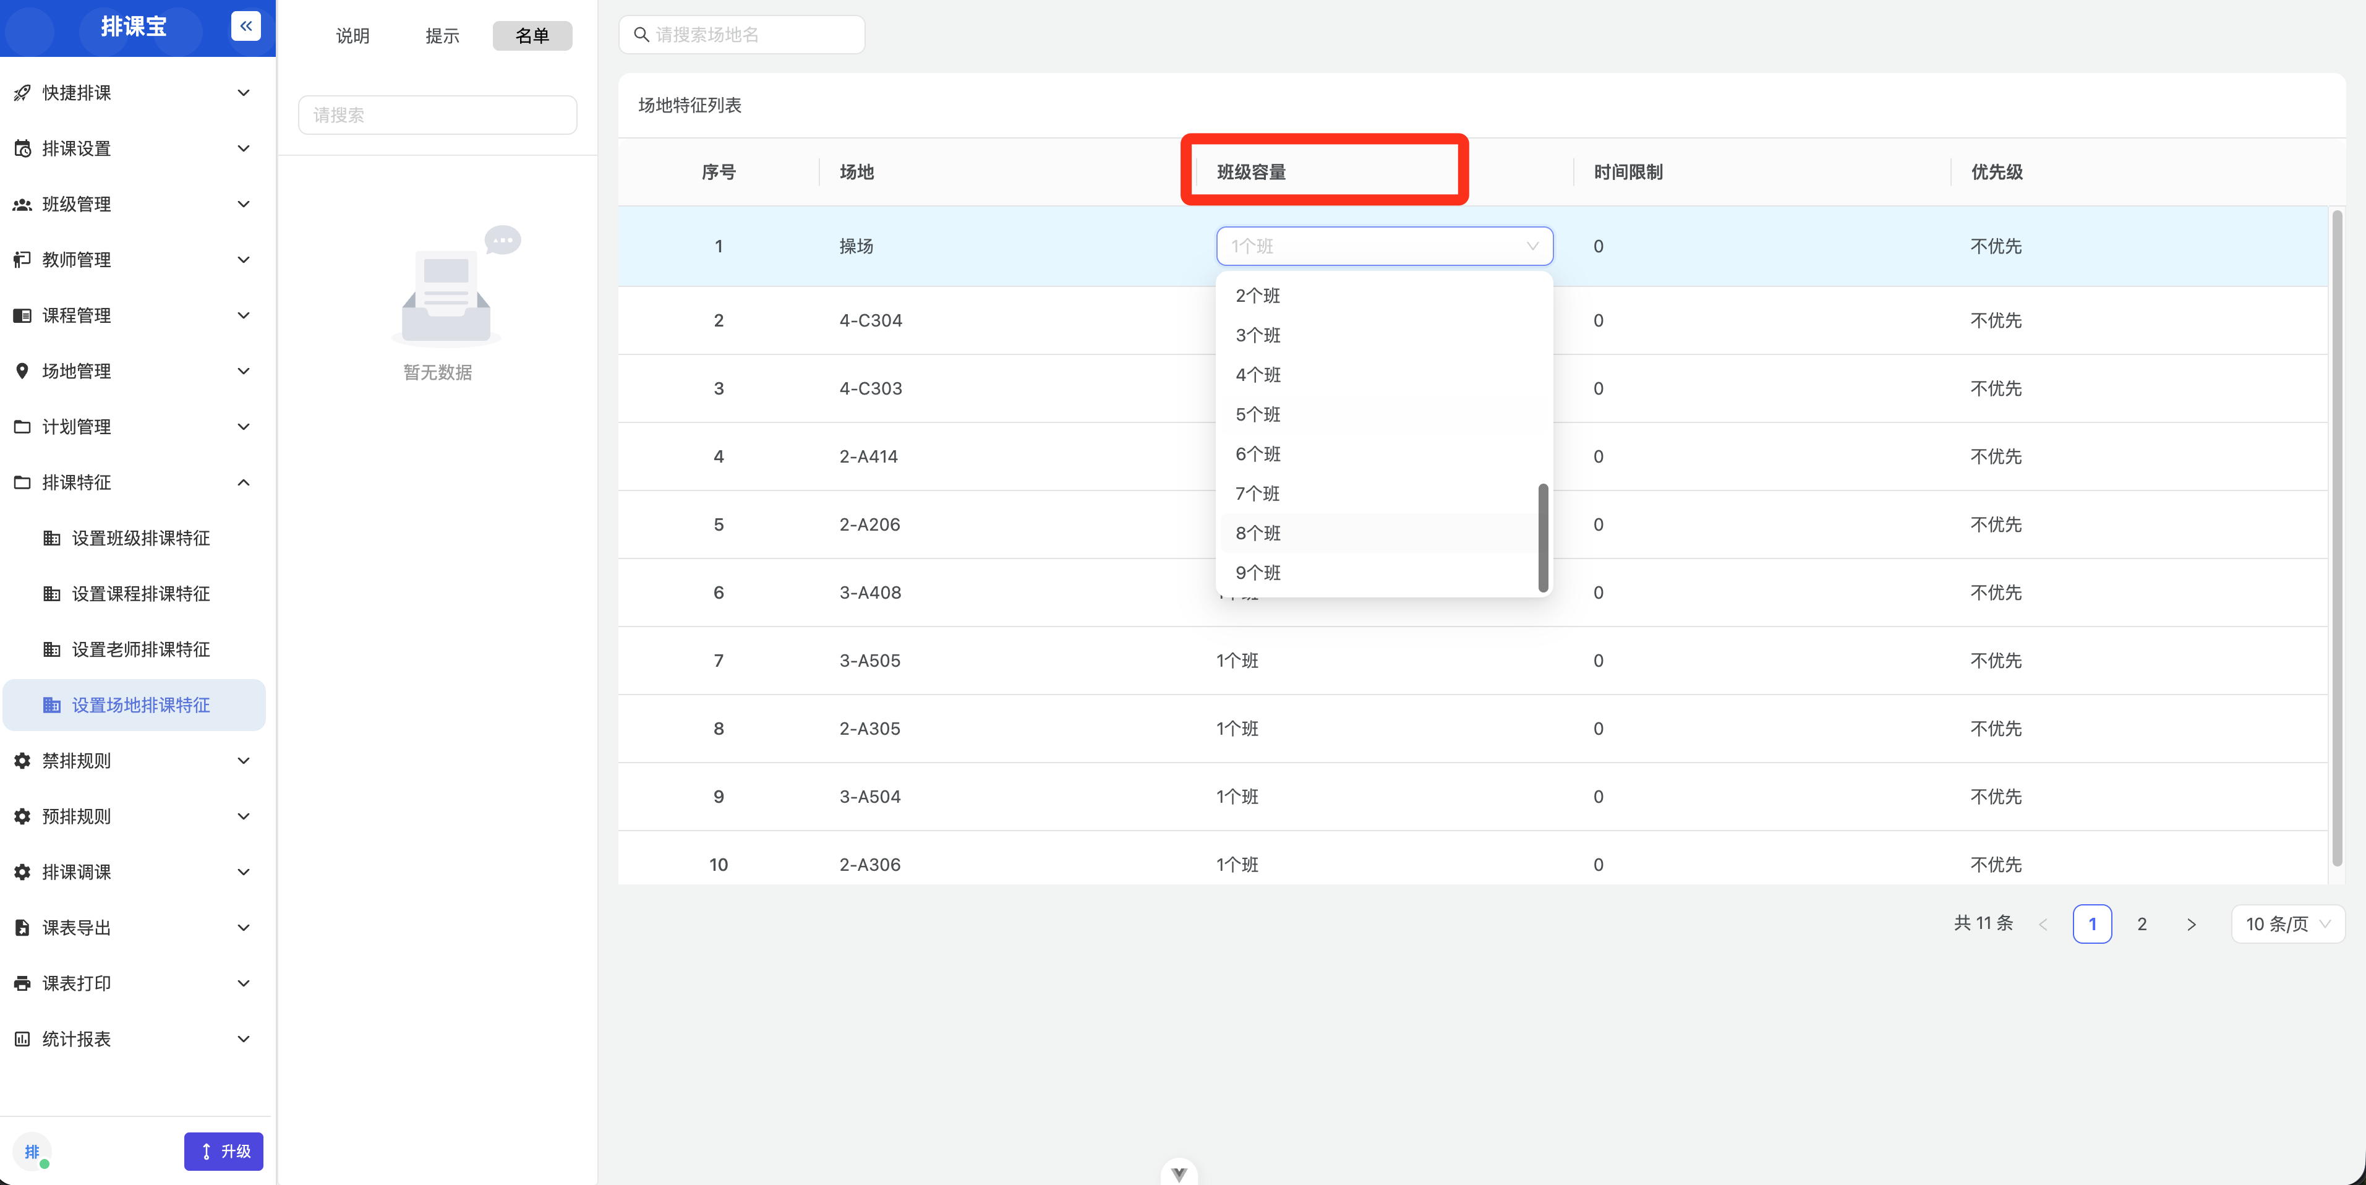This screenshot has height=1185, width=2366.
Task: Click the file export icon beside 课表导出
Action: [22, 928]
